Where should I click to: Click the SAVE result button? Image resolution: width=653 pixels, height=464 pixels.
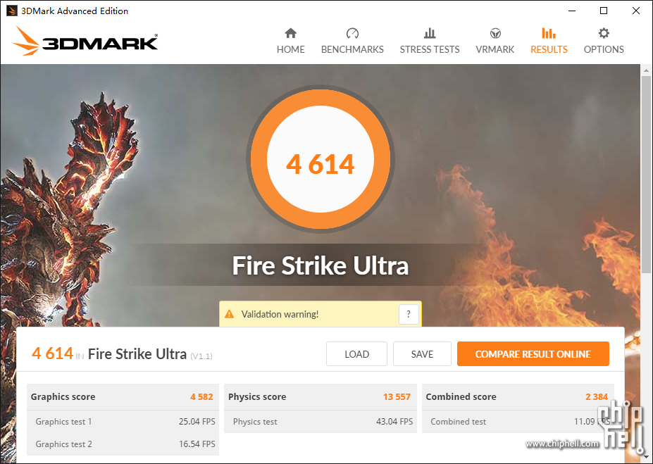point(422,354)
